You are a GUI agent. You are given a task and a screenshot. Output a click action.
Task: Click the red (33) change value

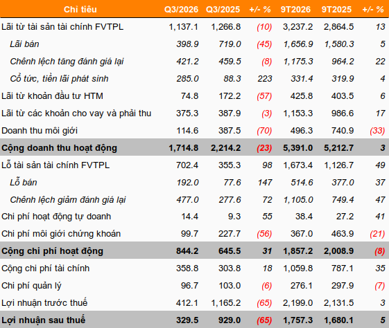[377, 131]
